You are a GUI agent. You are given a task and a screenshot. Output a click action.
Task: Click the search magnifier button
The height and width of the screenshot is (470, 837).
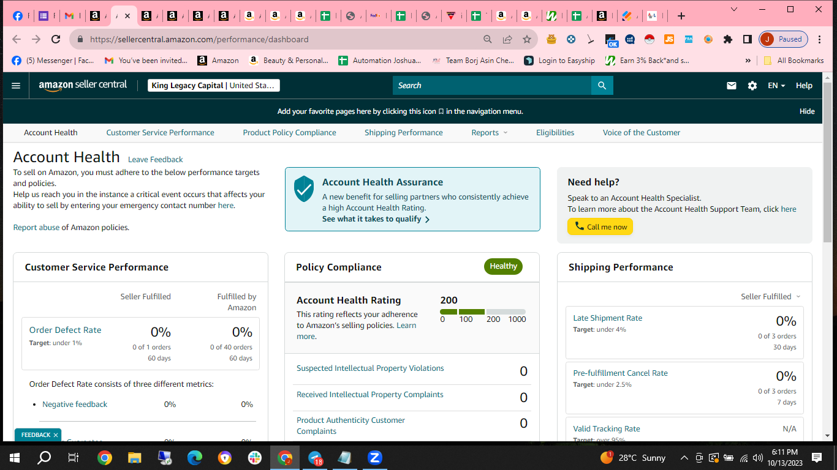(x=602, y=86)
